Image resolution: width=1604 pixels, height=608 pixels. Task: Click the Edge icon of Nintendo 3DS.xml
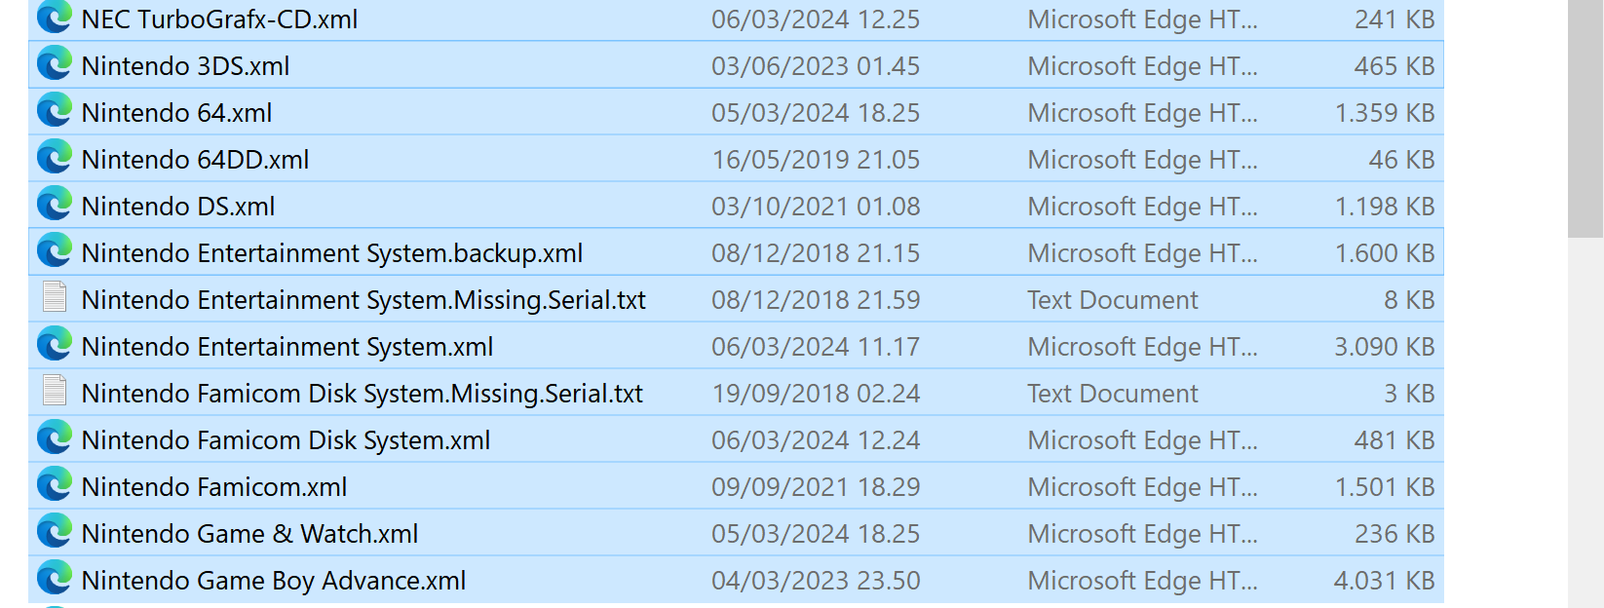click(55, 64)
